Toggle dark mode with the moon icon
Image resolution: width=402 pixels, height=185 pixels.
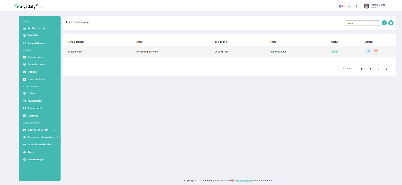coord(349,6)
